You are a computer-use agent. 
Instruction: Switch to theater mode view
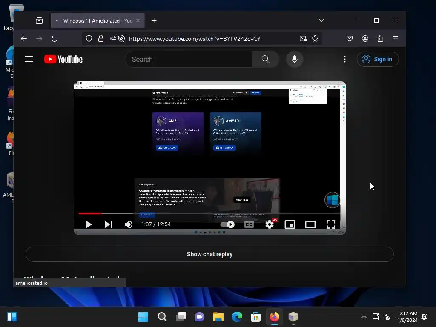pos(310,224)
